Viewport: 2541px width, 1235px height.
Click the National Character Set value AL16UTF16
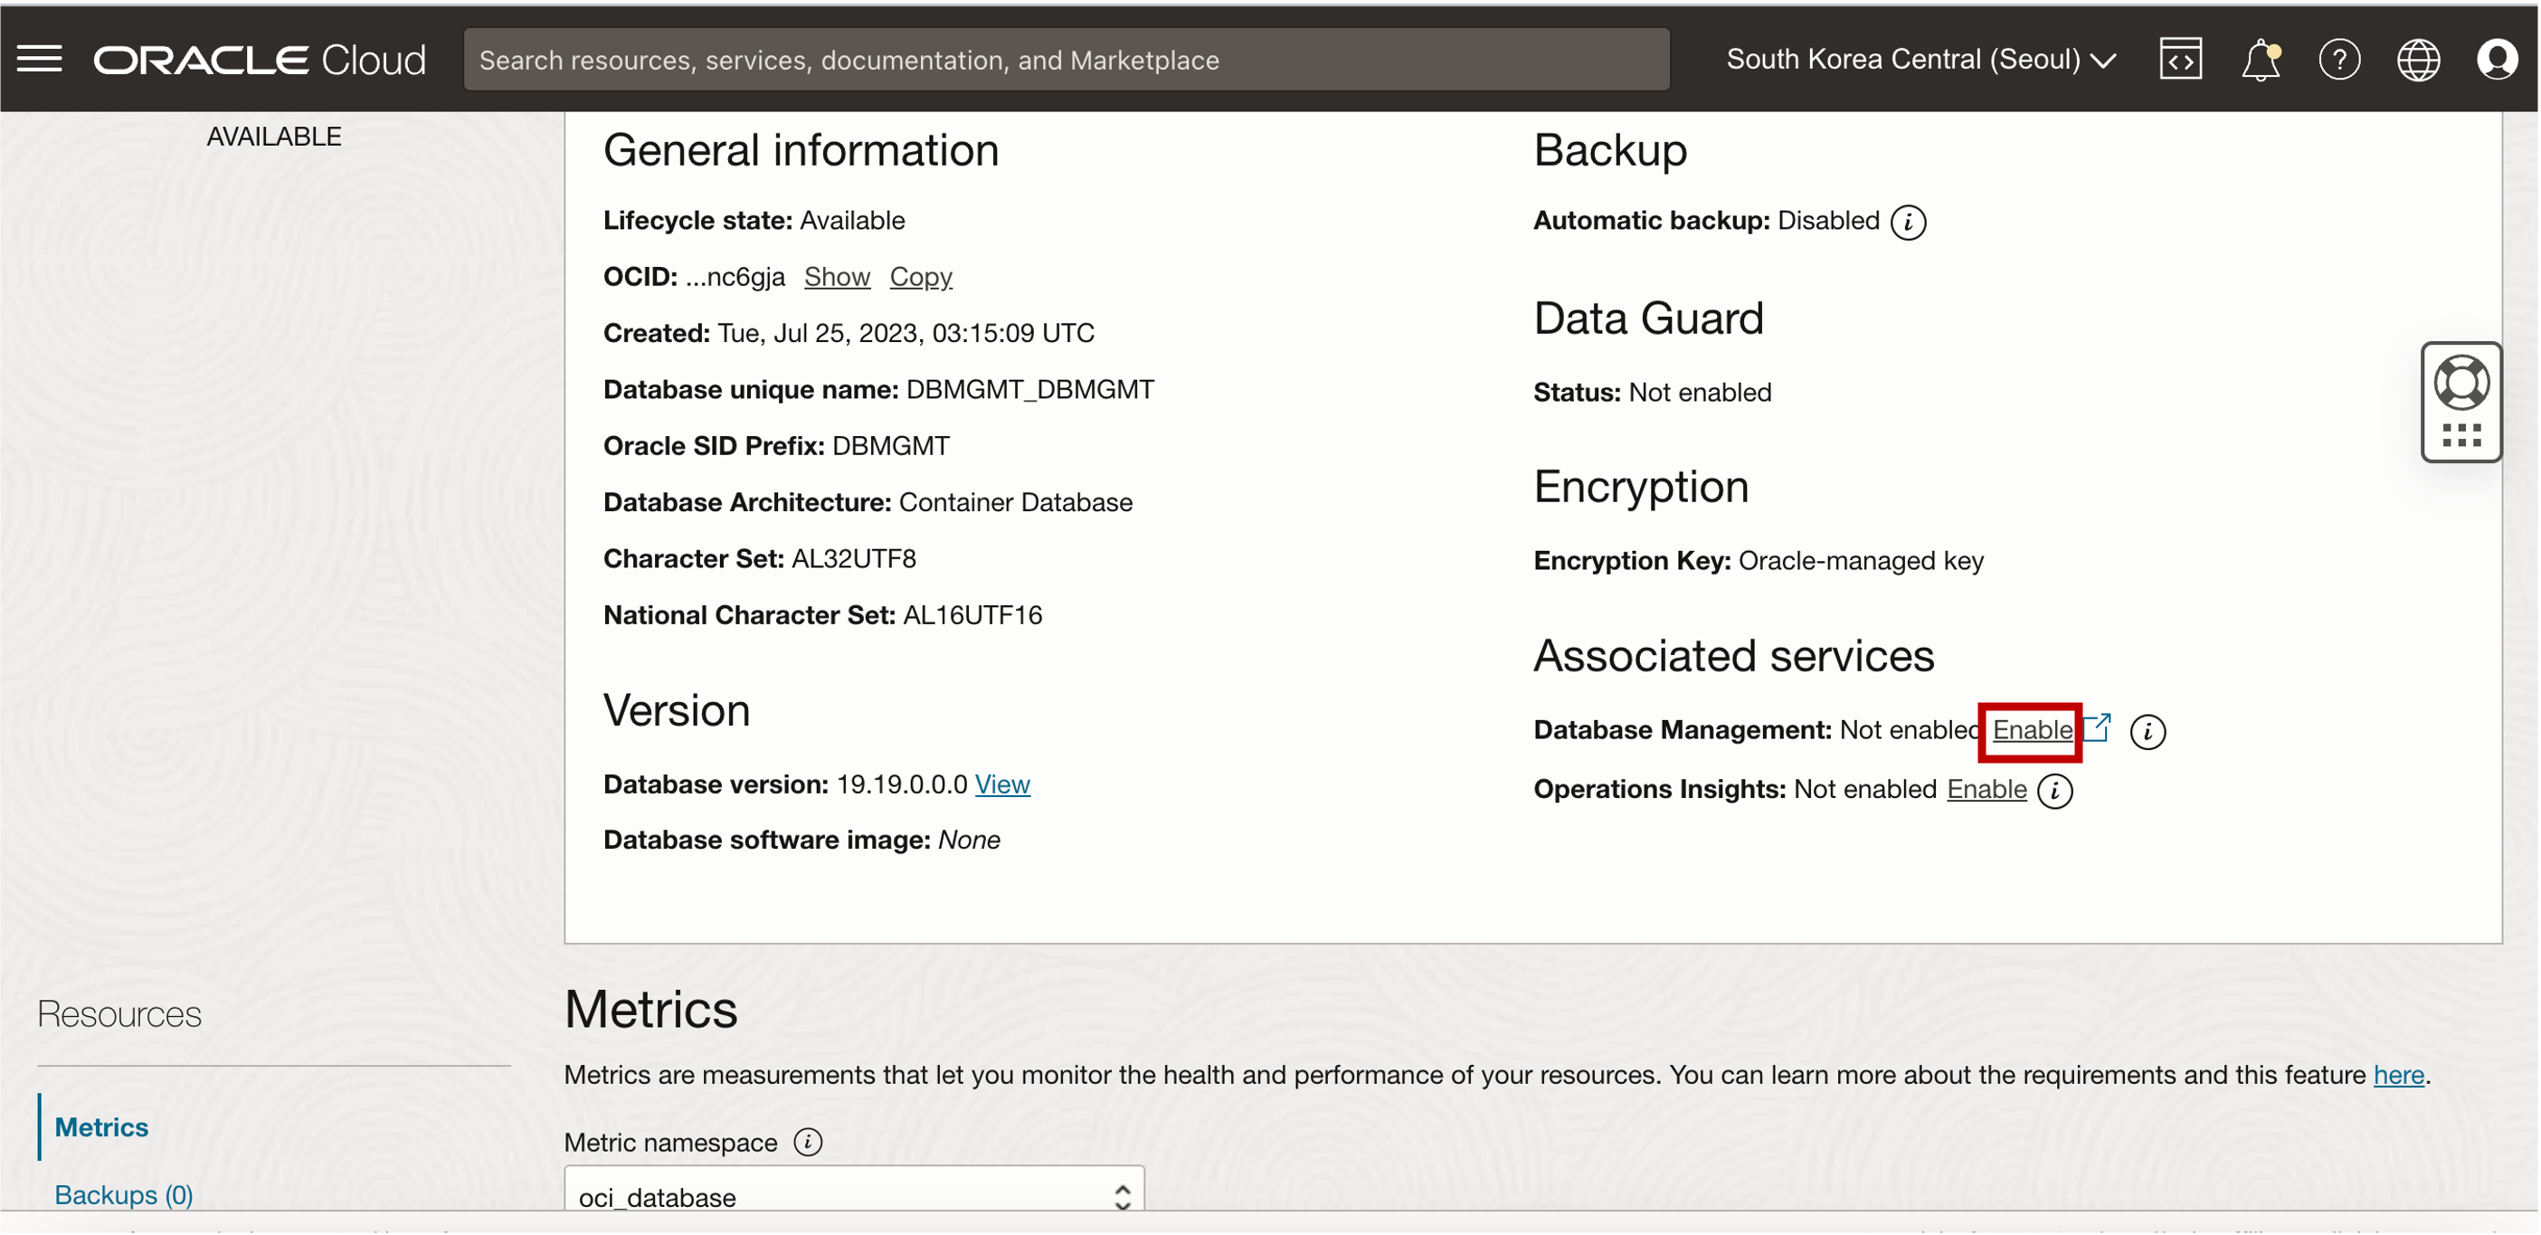click(972, 615)
